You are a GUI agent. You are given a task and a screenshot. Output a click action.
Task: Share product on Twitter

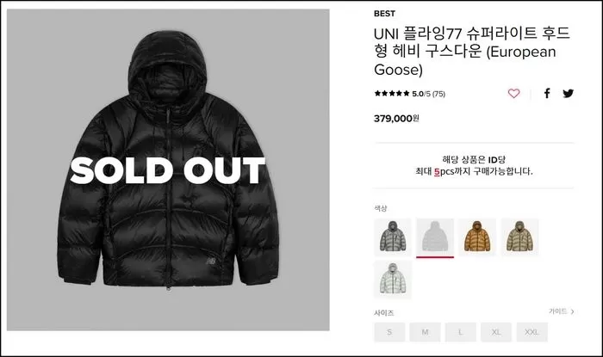[568, 93]
